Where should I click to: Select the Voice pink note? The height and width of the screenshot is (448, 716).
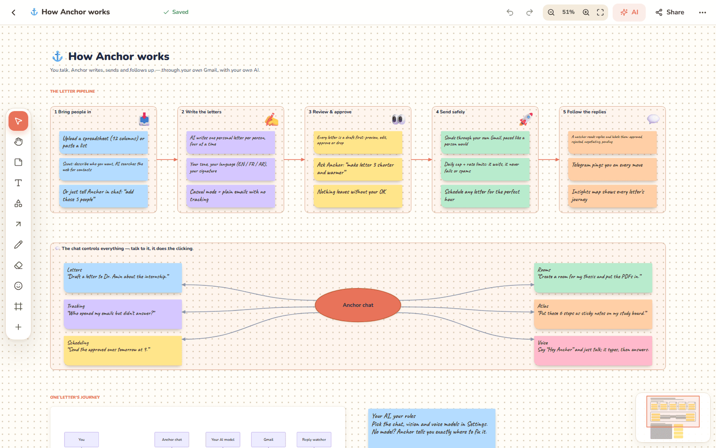click(593, 351)
